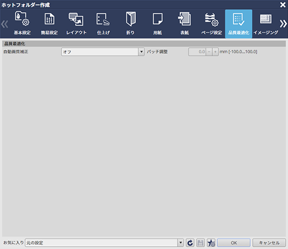Image resolution: width=288 pixels, height=249 pixels.
Task: Select the 品質最適化 tab
Action: click(238, 24)
